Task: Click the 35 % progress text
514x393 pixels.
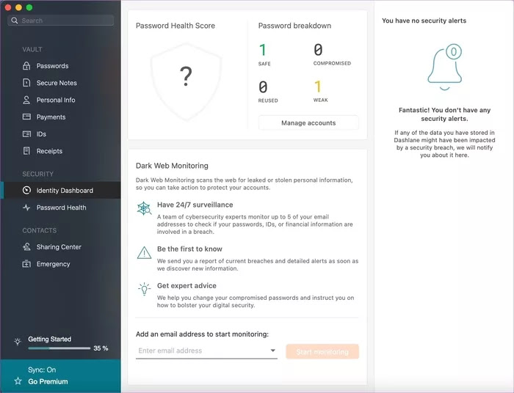Action: tap(101, 348)
